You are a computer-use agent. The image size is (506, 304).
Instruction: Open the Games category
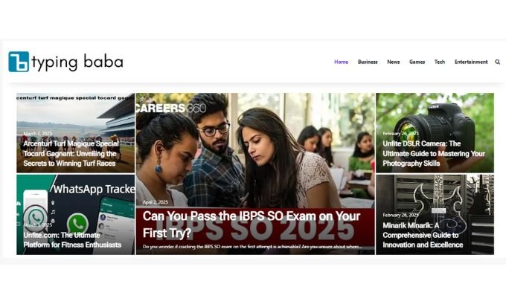click(x=417, y=62)
